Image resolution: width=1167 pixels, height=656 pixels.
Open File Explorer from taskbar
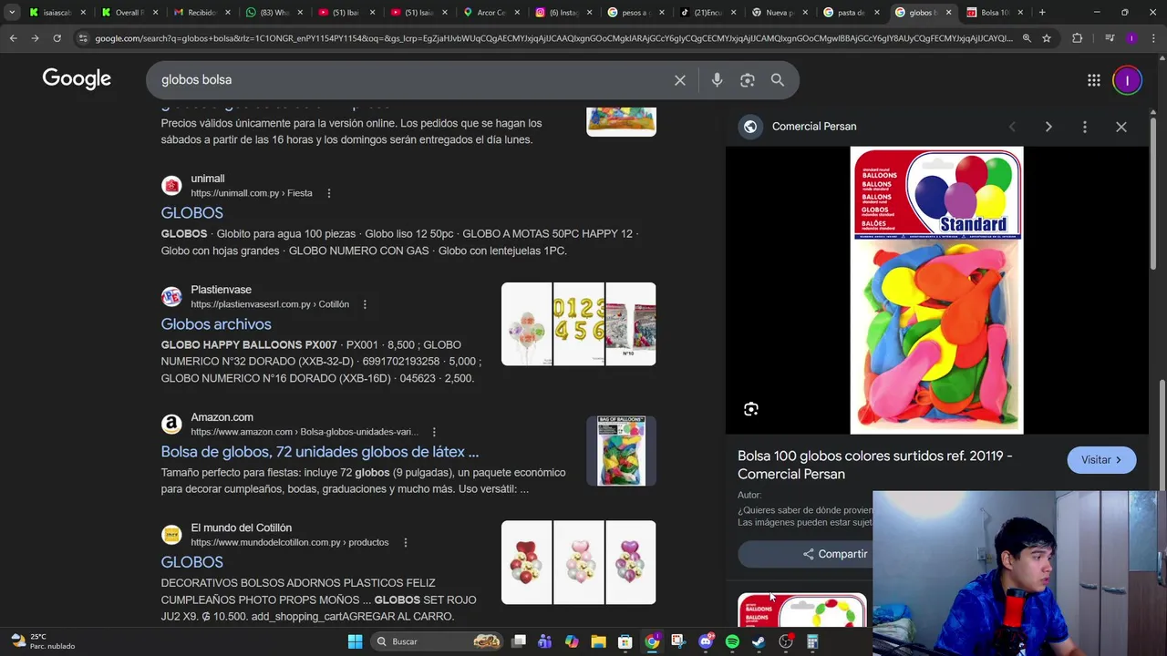[x=598, y=641]
